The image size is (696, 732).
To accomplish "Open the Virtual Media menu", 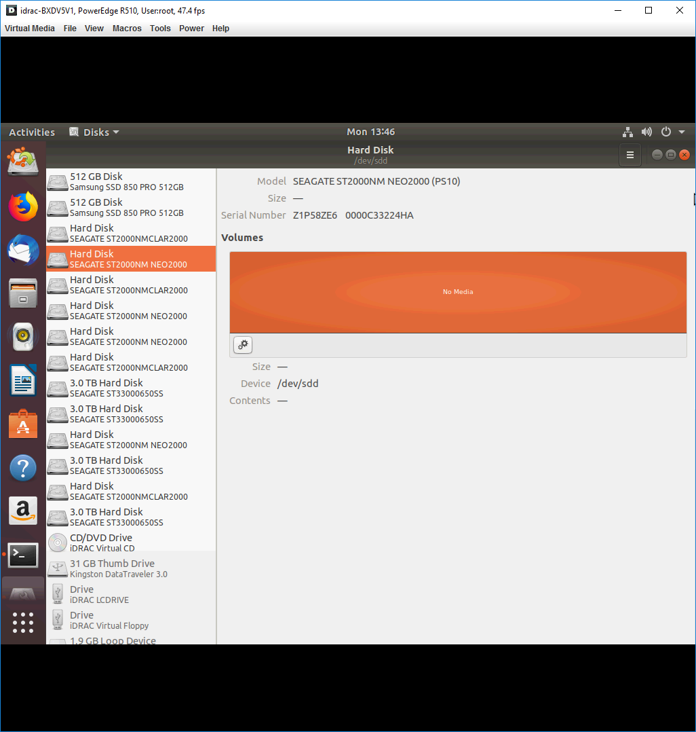I will pyautogui.click(x=29, y=29).
